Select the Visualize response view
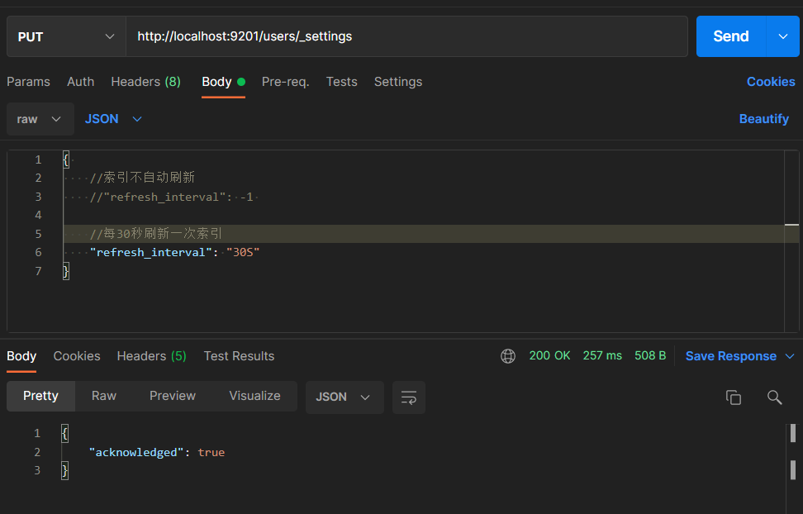This screenshot has height=514, width=803. 254,396
